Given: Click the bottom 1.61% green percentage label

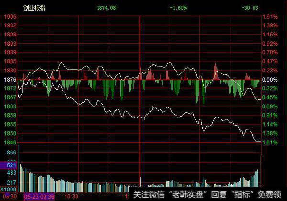Looking at the screenshot, I should click(270, 142).
